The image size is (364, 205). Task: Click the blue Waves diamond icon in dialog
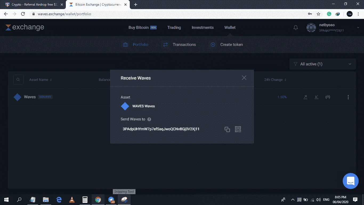coord(125,106)
